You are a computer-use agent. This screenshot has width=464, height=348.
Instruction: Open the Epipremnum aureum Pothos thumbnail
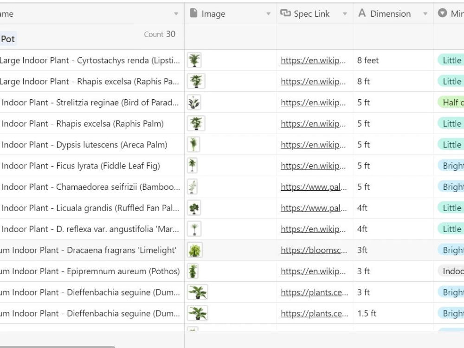pyautogui.click(x=193, y=271)
